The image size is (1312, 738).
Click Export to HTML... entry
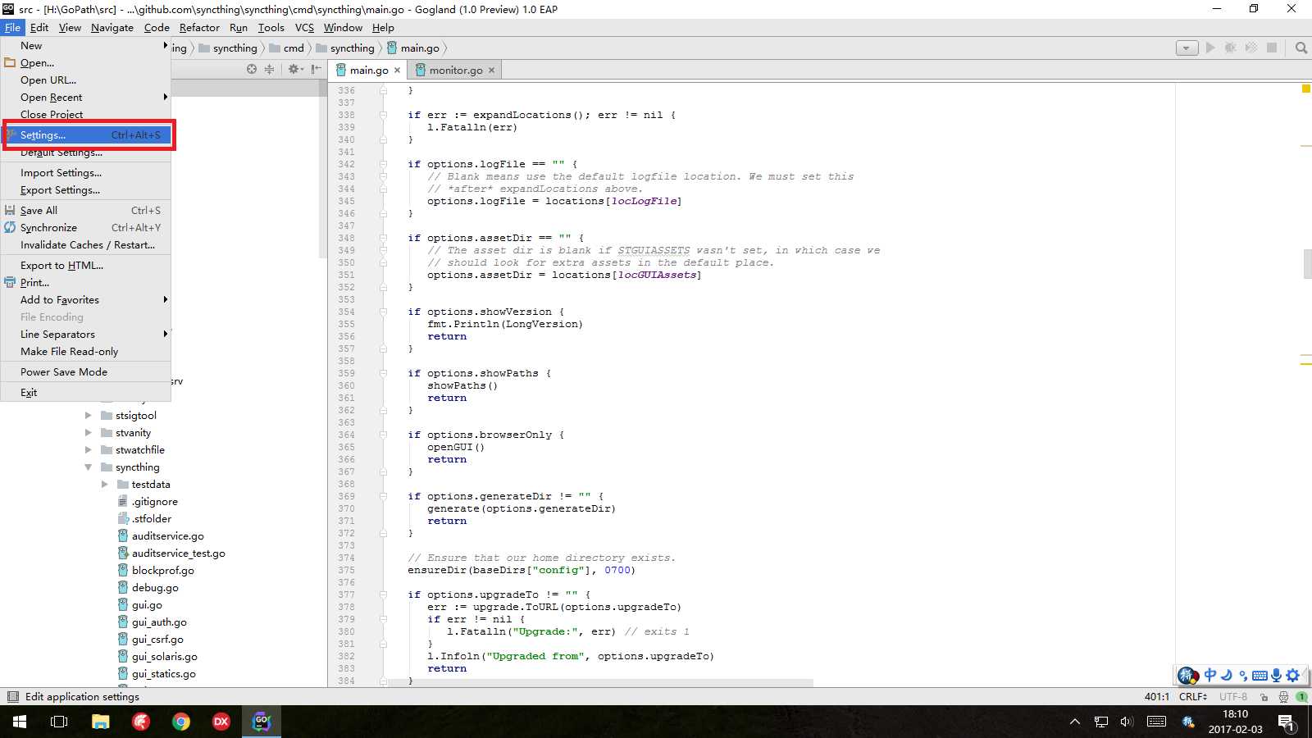(x=85, y=266)
